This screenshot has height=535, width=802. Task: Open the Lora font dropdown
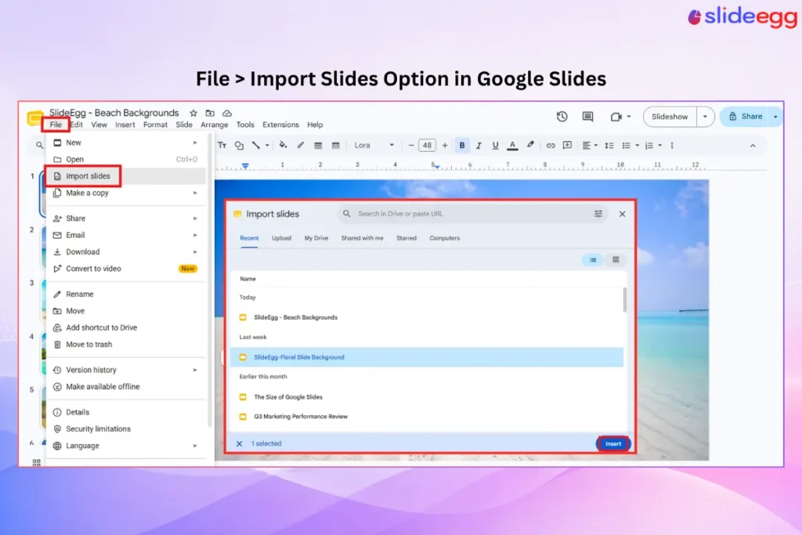pyautogui.click(x=374, y=145)
